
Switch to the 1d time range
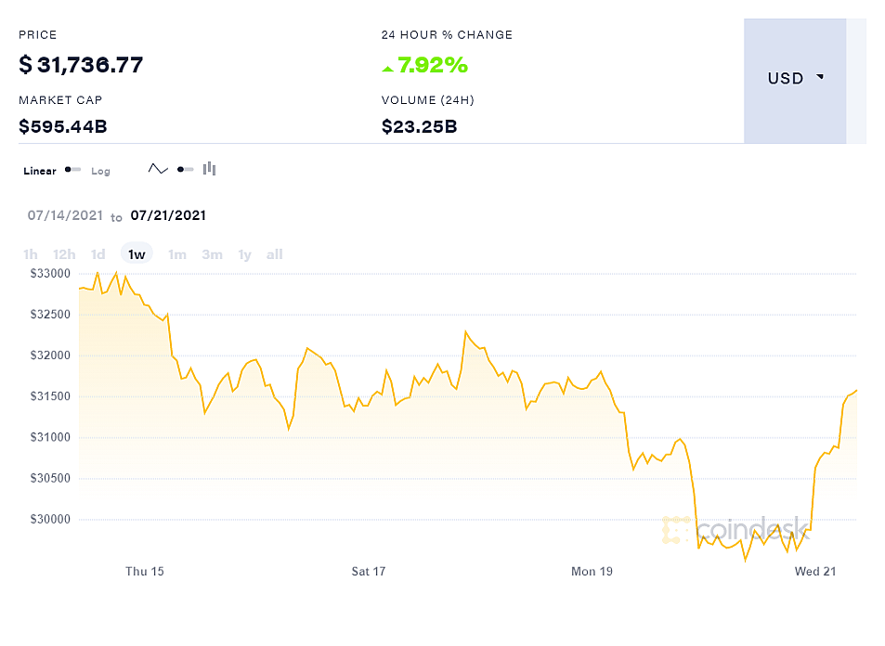pyautogui.click(x=98, y=254)
